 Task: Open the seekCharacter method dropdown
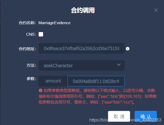[81, 65]
